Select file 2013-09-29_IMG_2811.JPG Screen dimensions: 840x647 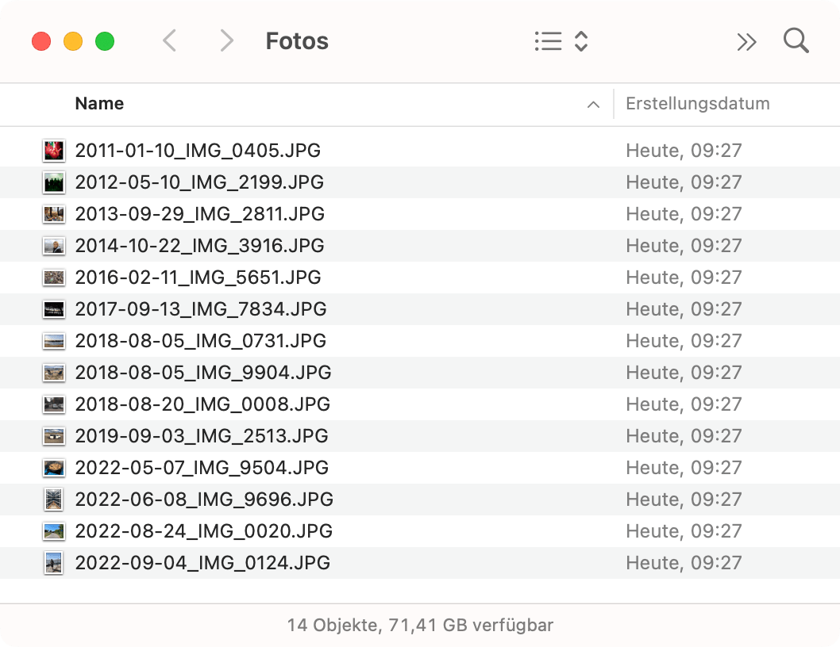tap(199, 214)
